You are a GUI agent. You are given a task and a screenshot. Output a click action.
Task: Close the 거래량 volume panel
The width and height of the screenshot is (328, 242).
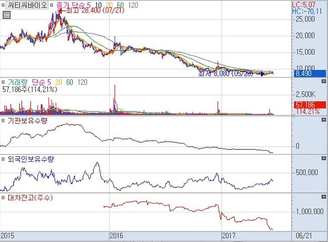click(323, 81)
